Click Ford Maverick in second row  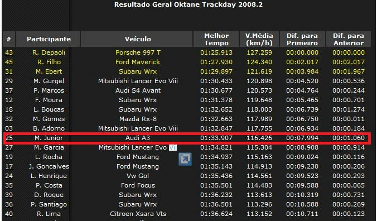pyautogui.click(x=138, y=62)
